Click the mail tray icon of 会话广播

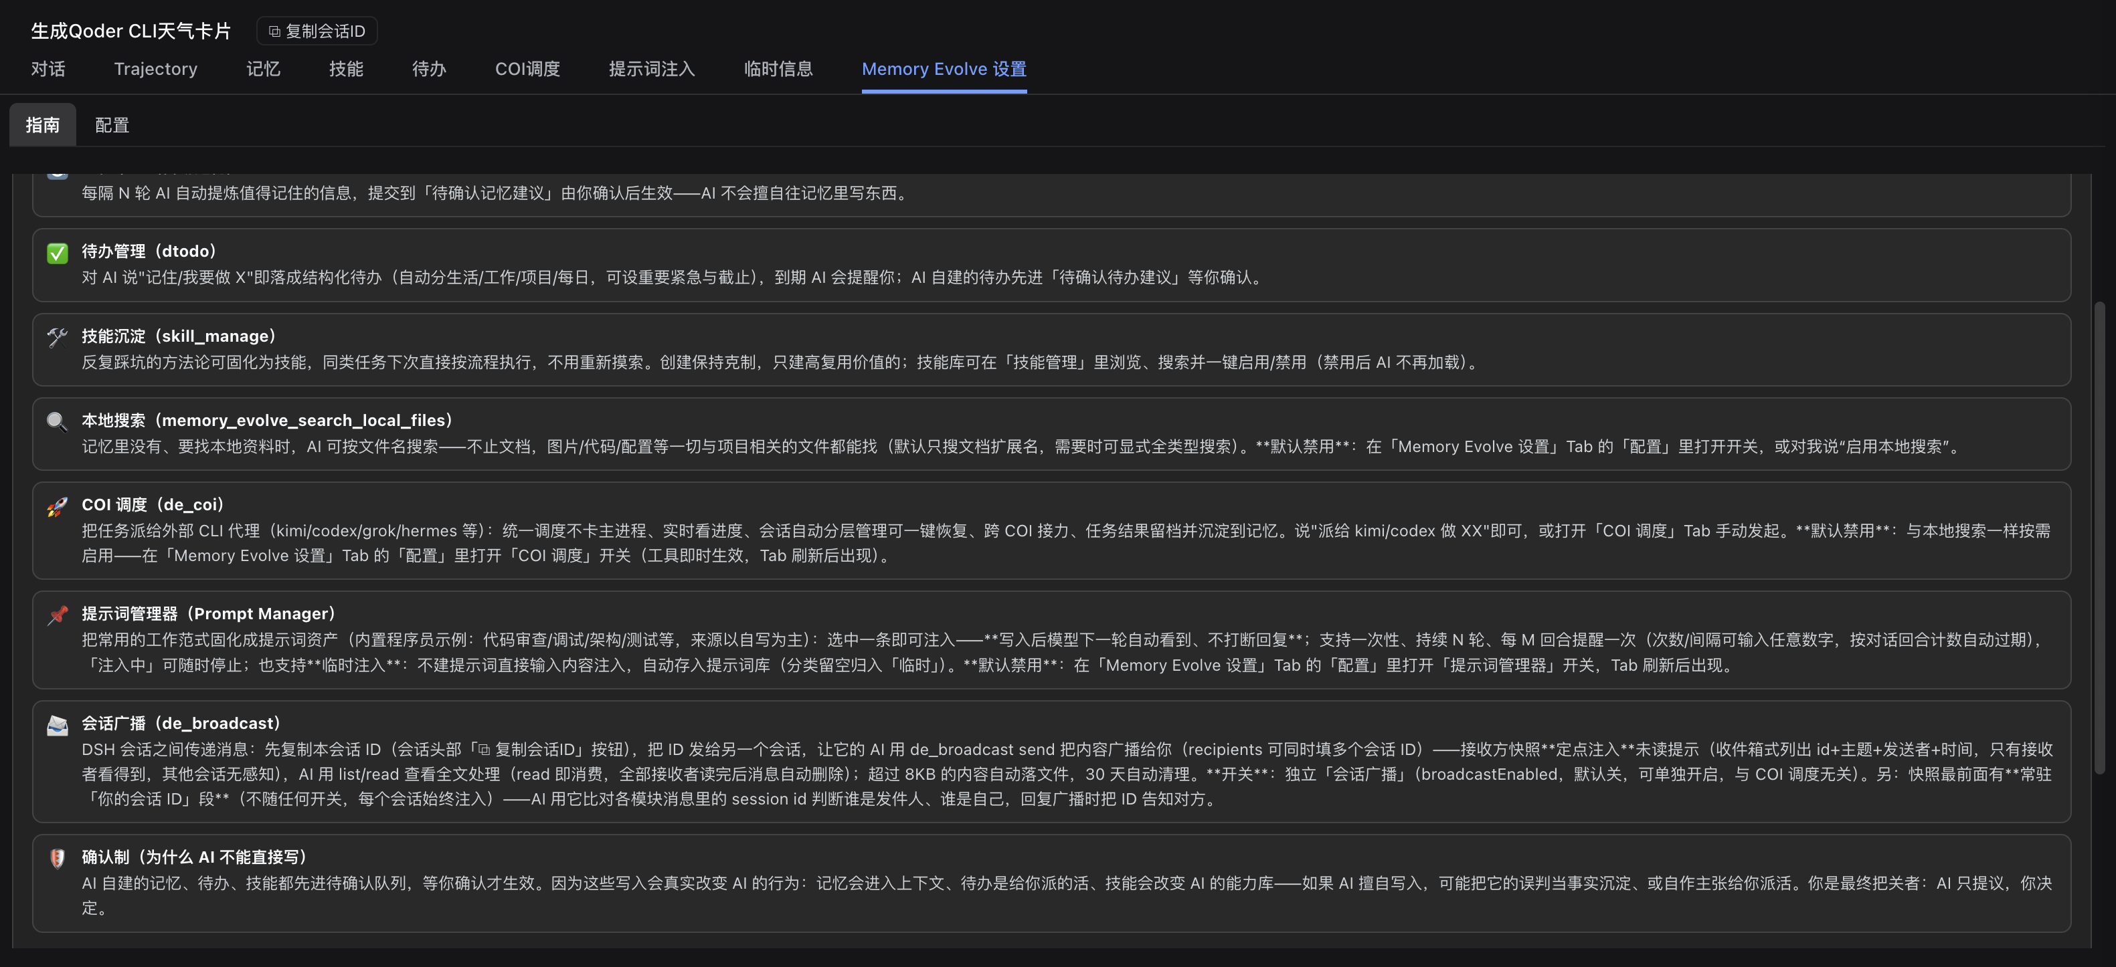tap(58, 725)
